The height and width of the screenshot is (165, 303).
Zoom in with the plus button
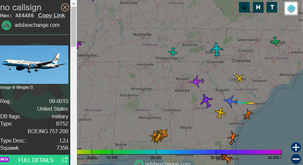pos(296,147)
